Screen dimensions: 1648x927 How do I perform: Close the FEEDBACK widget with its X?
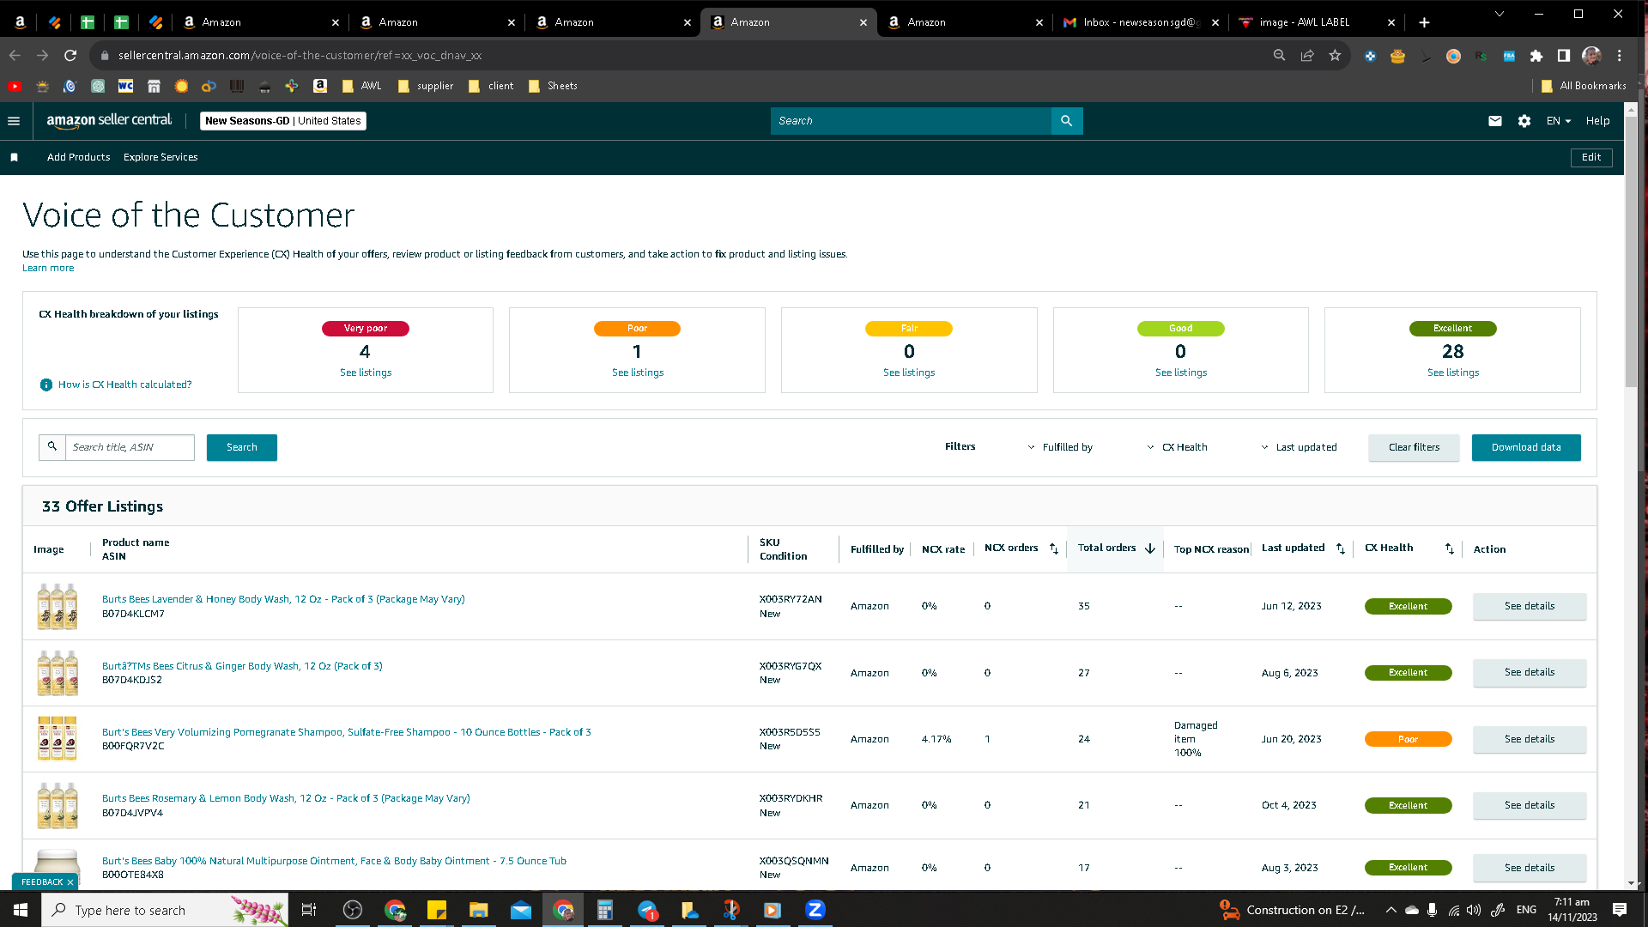point(70,882)
